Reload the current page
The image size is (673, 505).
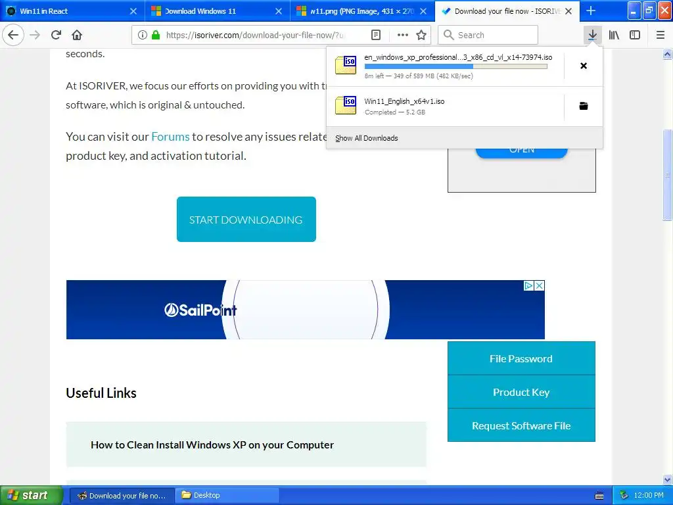click(56, 36)
